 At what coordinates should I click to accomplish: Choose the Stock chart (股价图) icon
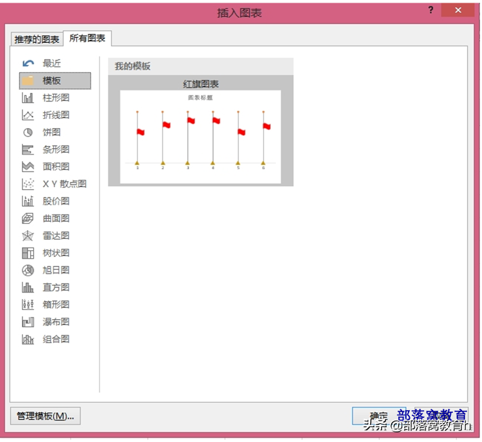[28, 201]
